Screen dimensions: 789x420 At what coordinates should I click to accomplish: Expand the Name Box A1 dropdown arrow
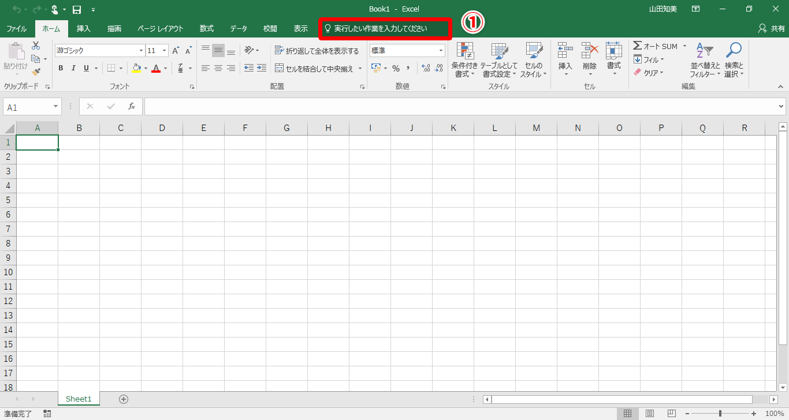(56, 107)
